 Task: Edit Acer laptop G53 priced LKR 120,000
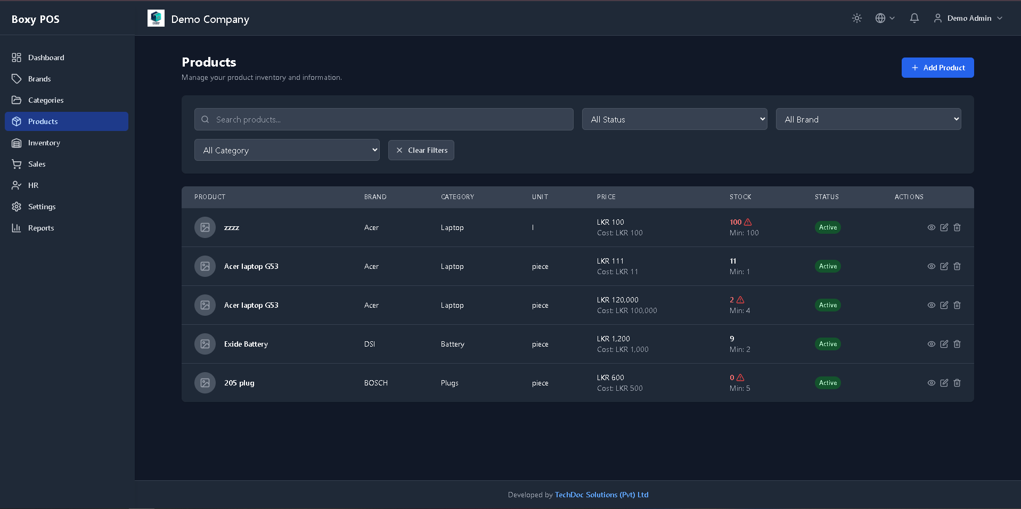944,305
